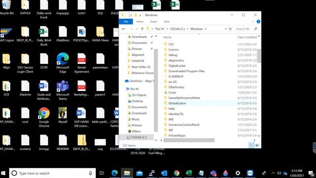Click the file list vertical scrollbar thumb

pos(259,55)
